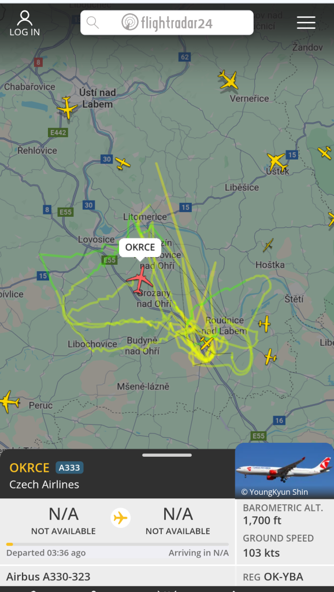The height and width of the screenshot is (592, 334).
Task: Click the A333 aircraft type badge
Action: click(x=69, y=468)
